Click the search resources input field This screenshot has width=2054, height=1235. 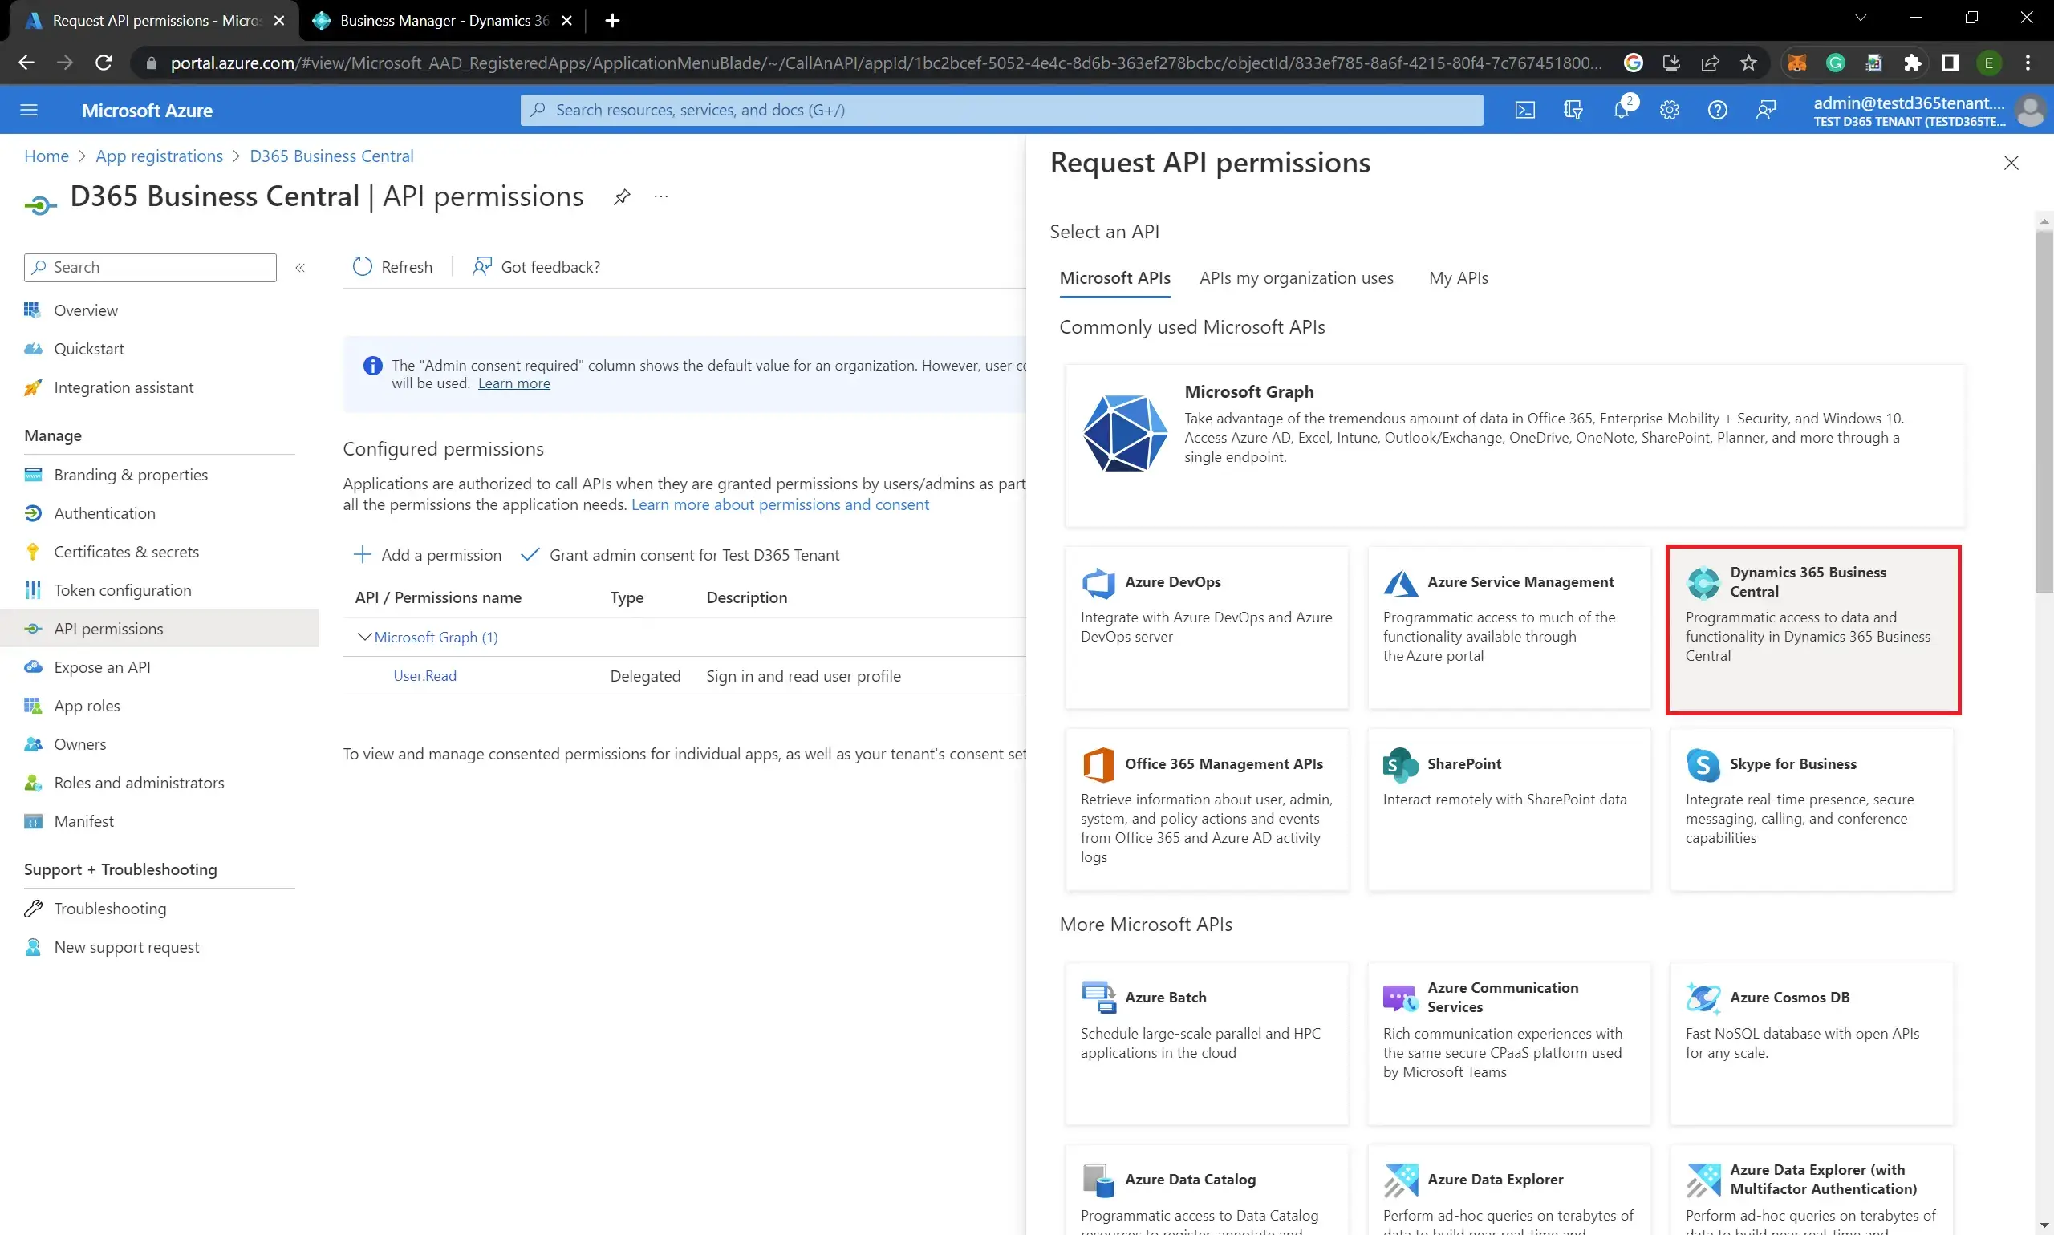pyautogui.click(x=1002, y=108)
